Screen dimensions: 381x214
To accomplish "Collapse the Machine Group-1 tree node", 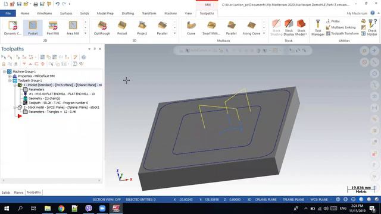I will click(x=4, y=71).
